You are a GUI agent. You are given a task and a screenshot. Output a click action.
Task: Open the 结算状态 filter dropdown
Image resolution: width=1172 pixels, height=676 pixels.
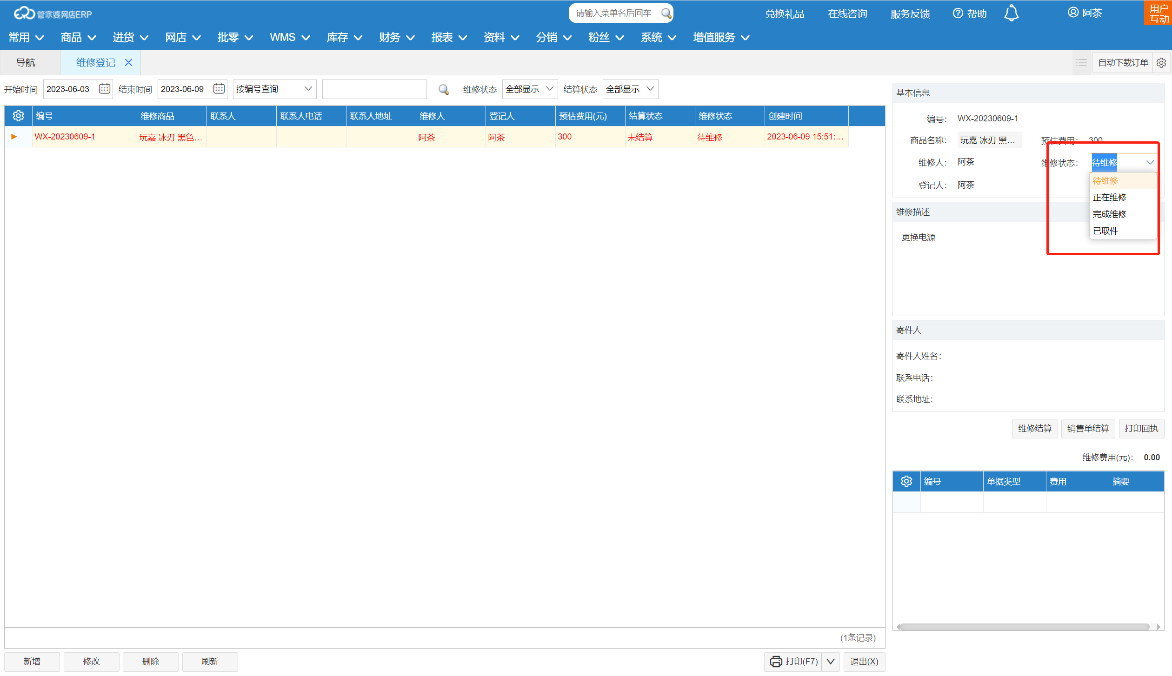tap(630, 89)
